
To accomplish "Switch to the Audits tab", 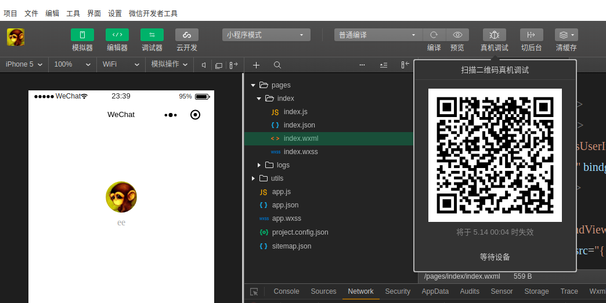I will tap(470, 291).
